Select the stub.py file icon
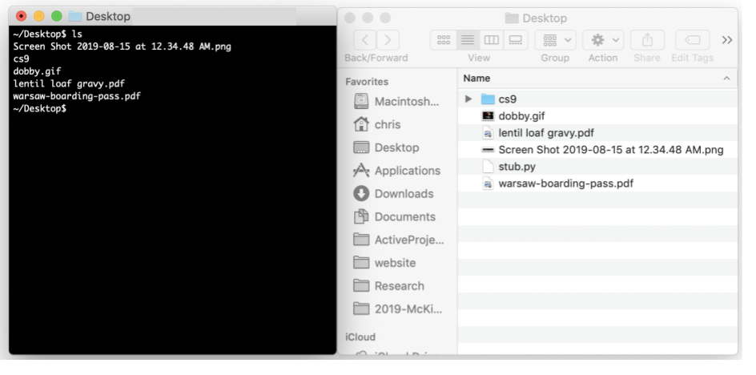Viewport: 756px width, 375px height. tap(488, 167)
